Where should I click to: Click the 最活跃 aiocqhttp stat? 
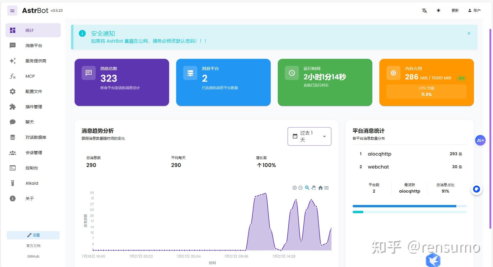tap(410, 188)
